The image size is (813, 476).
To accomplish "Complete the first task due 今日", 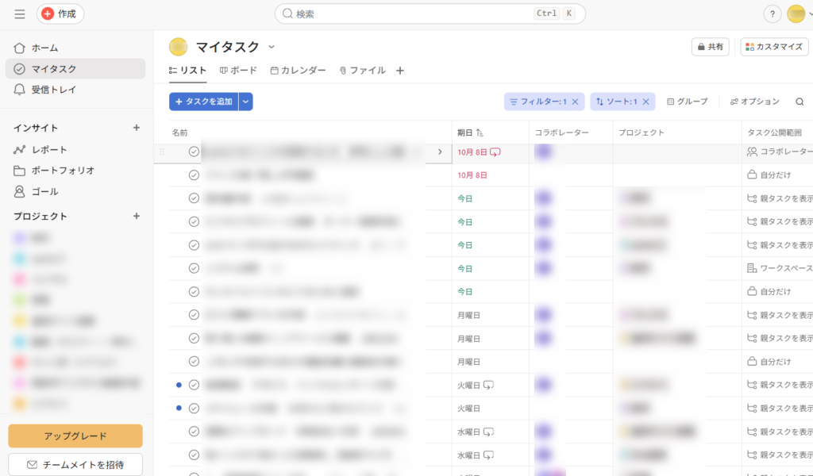I will tap(194, 198).
